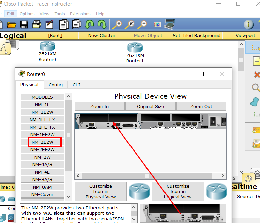Click the [Root] navigation label
The image size is (260, 223).
point(55,35)
